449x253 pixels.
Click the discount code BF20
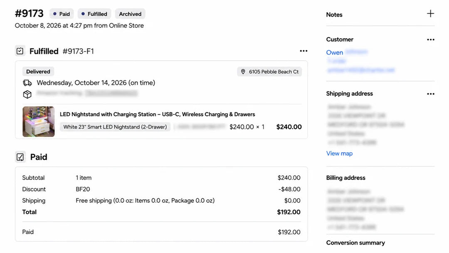(83, 189)
